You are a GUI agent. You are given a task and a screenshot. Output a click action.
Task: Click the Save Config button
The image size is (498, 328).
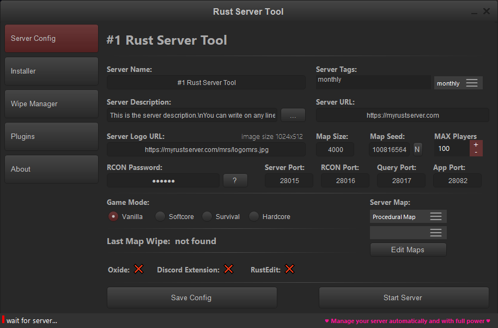[x=192, y=297]
